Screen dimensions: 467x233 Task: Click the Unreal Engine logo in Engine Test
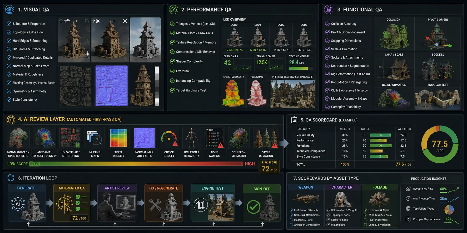pyautogui.click(x=201, y=205)
